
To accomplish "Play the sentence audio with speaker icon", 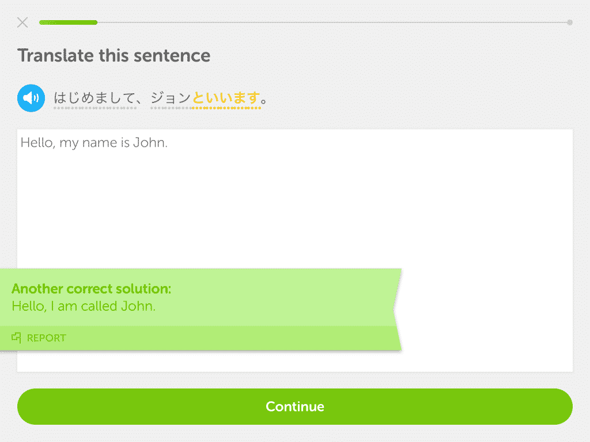I will pyautogui.click(x=31, y=98).
